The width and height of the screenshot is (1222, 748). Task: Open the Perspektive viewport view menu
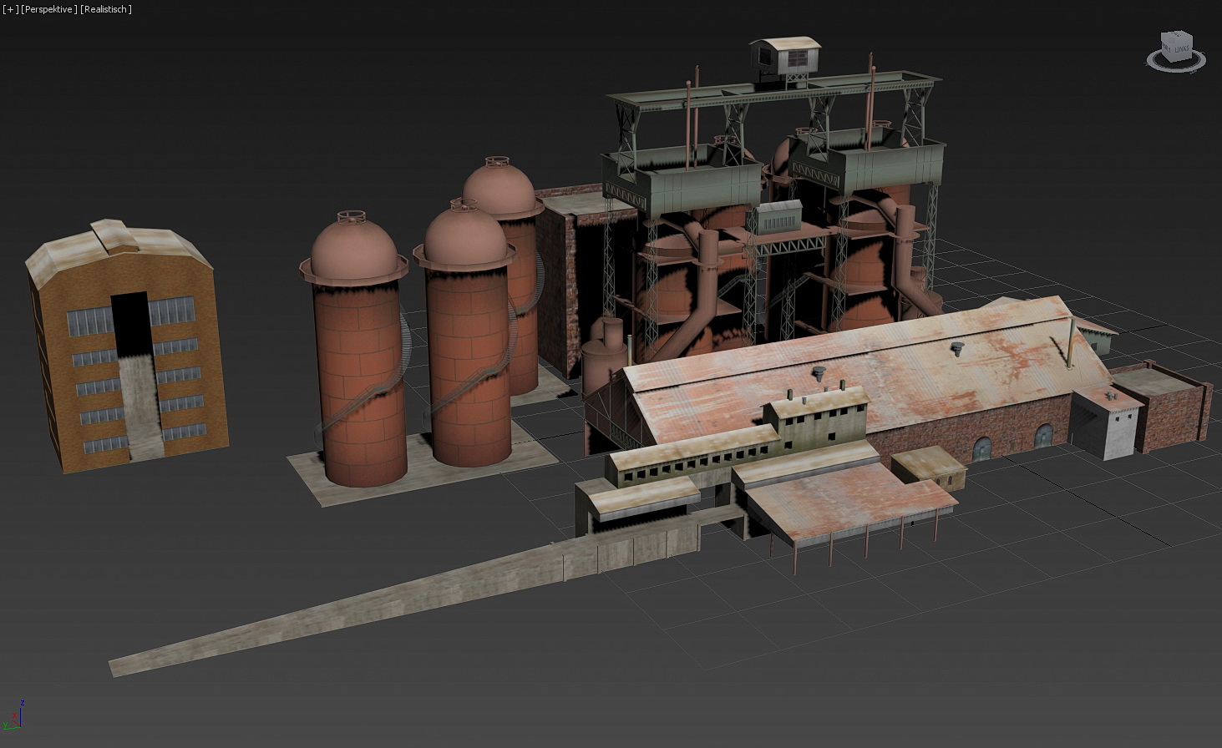[48, 9]
